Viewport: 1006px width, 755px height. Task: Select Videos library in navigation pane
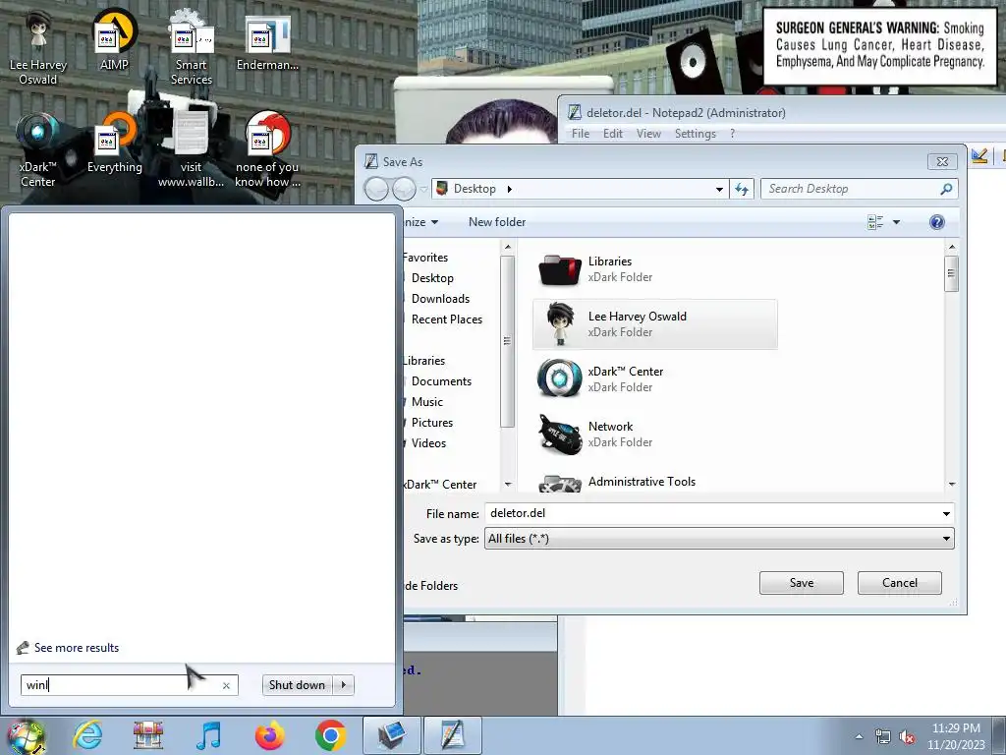coord(428,443)
